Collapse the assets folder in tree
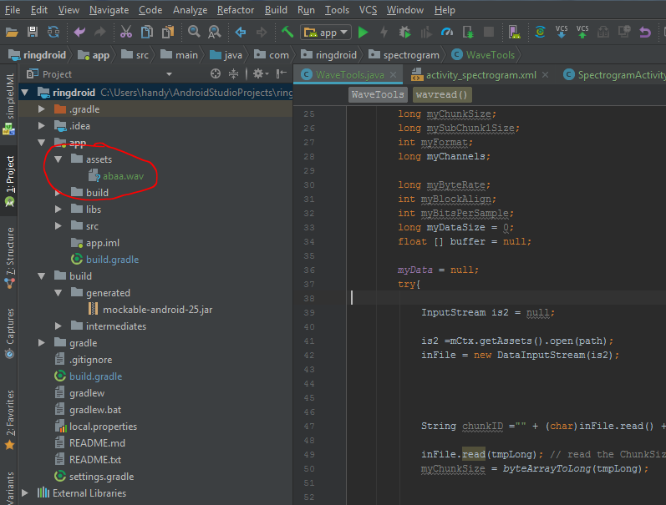This screenshot has width=666, height=505. pos(58,159)
